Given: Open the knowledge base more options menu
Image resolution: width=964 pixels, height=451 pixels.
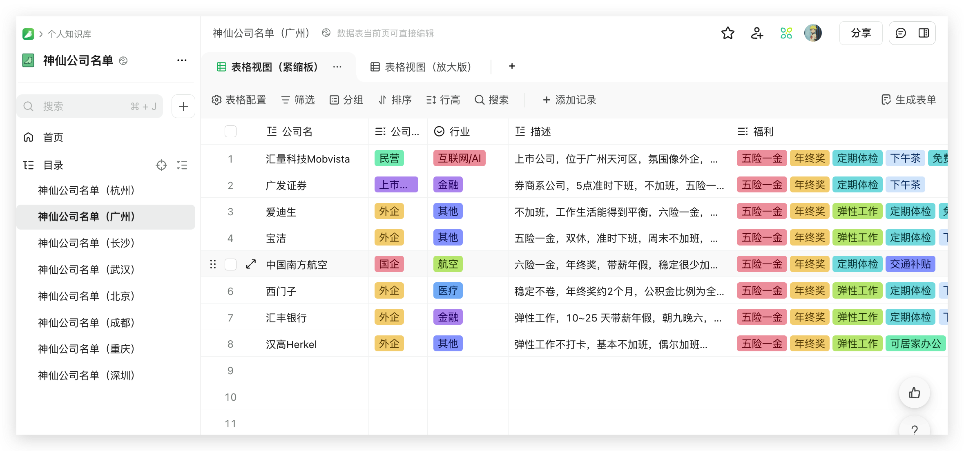Looking at the screenshot, I should 182,60.
